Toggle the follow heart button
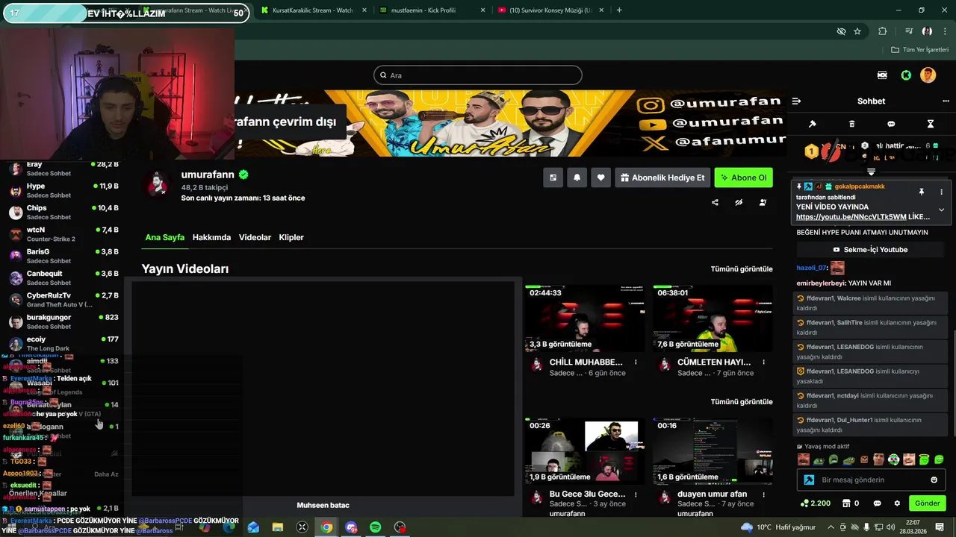 (x=600, y=178)
